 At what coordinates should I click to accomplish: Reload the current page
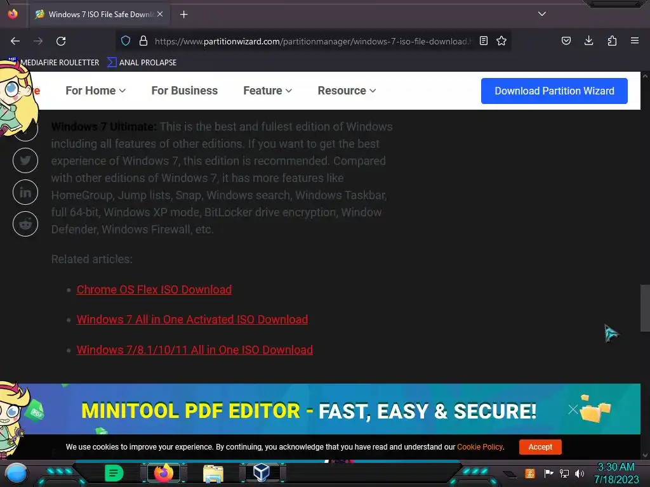(61, 41)
